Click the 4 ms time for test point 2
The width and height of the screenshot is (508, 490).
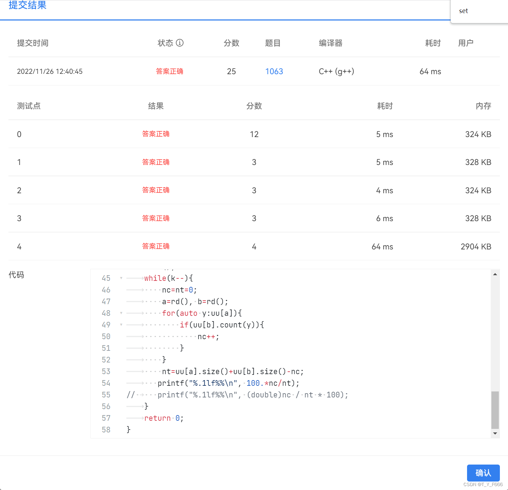384,190
